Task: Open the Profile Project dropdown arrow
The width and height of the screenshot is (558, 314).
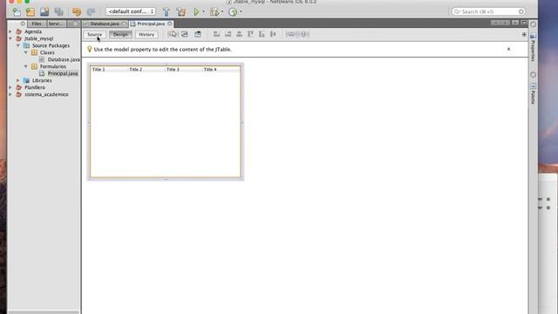Action: click(x=241, y=11)
